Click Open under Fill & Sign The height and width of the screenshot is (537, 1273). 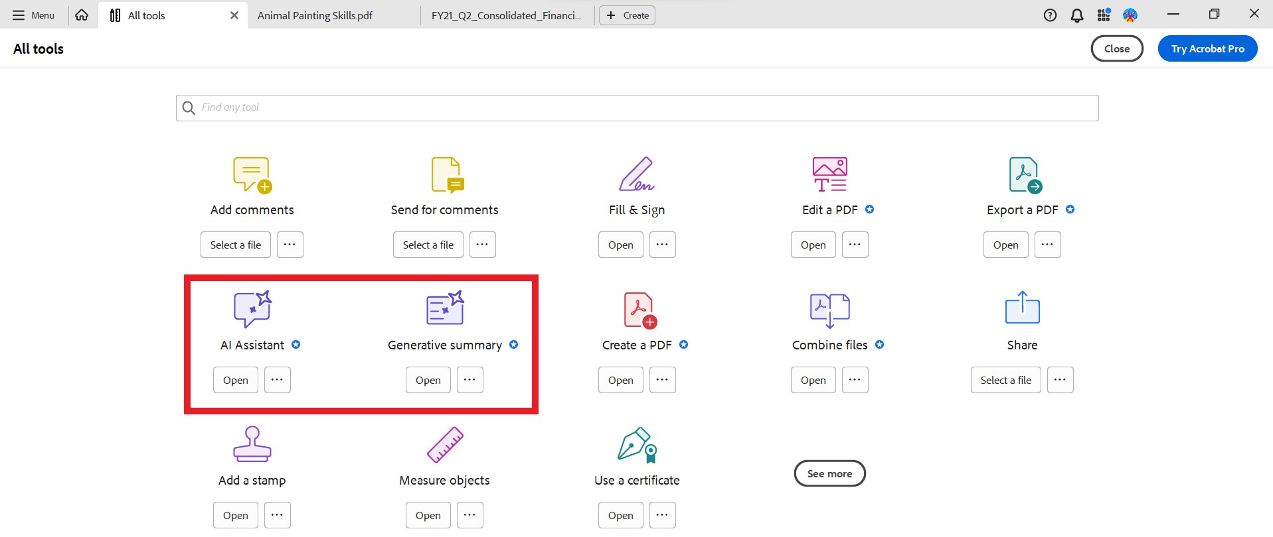621,245
